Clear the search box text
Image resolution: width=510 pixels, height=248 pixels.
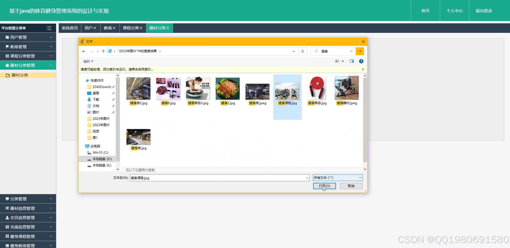point(351,51)
